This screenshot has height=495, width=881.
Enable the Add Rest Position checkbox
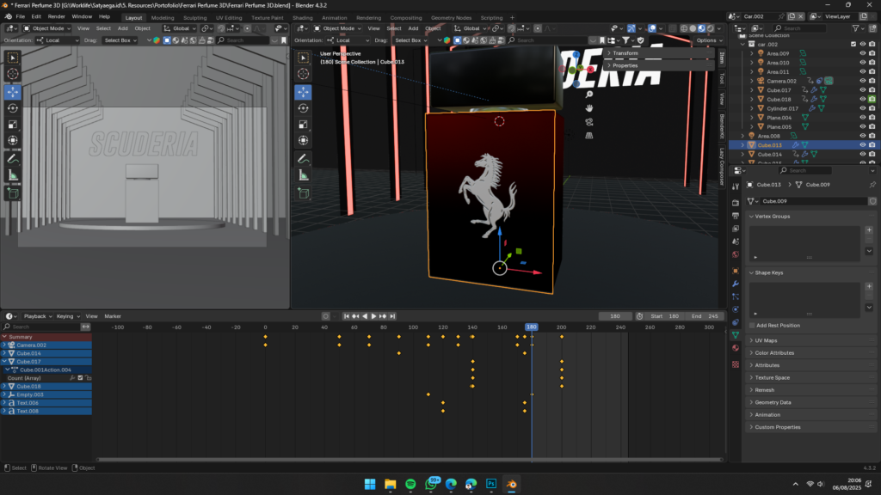coord(751,326)
